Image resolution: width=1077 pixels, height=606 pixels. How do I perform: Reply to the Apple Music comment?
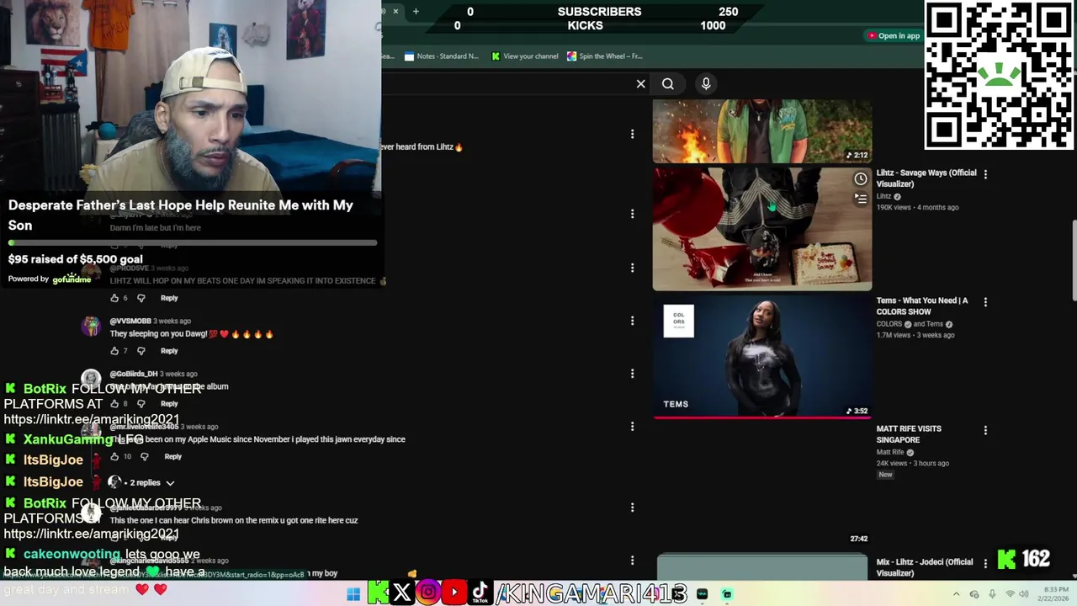click(x=172, y=456)
